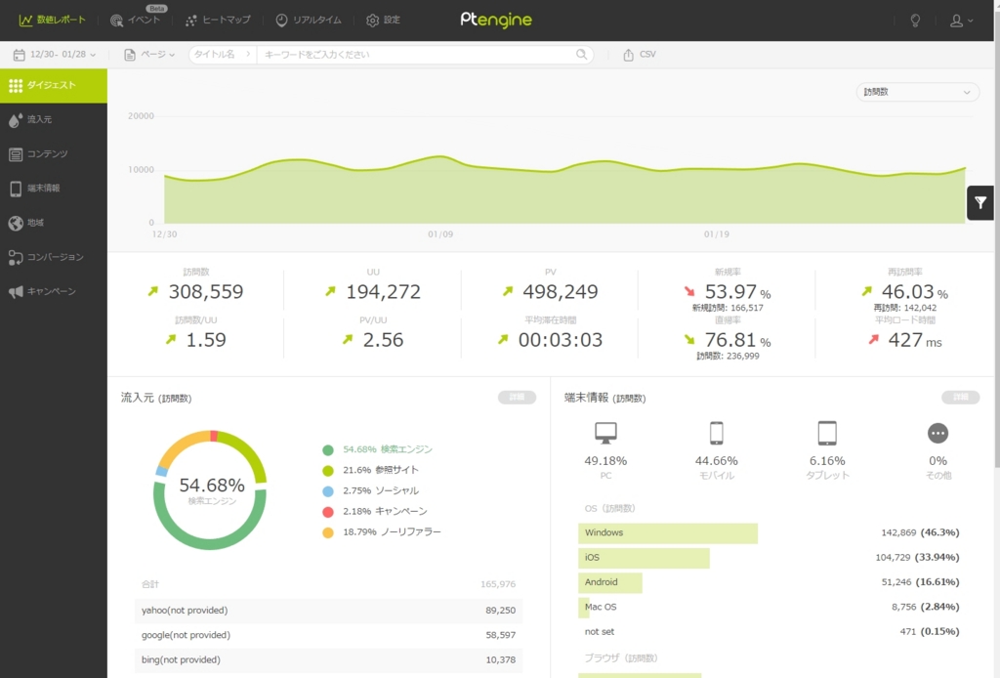Screen dimensions: 1000x678
Task: Open 端末情報 in the sidebar
Action: click(x=54, y=189)
